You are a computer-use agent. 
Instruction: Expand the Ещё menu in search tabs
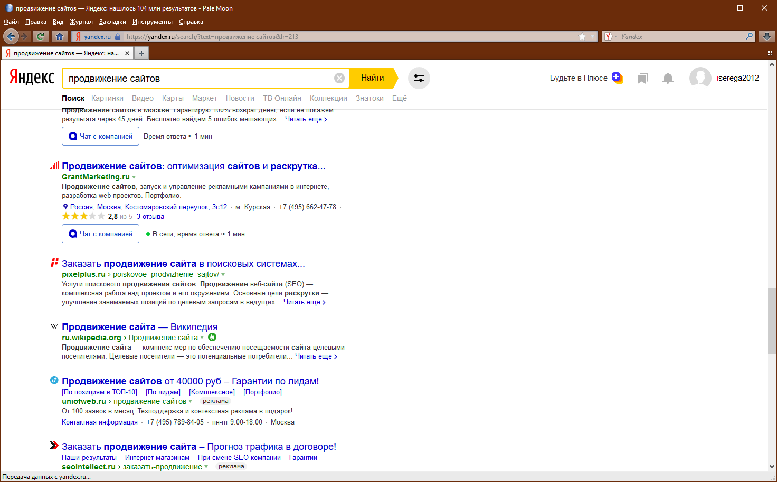pyautogui.click(x=399, y=98)
